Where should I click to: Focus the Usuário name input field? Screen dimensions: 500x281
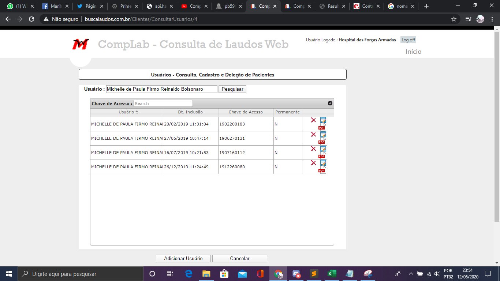pyautogui.click(x=162, y=89)
